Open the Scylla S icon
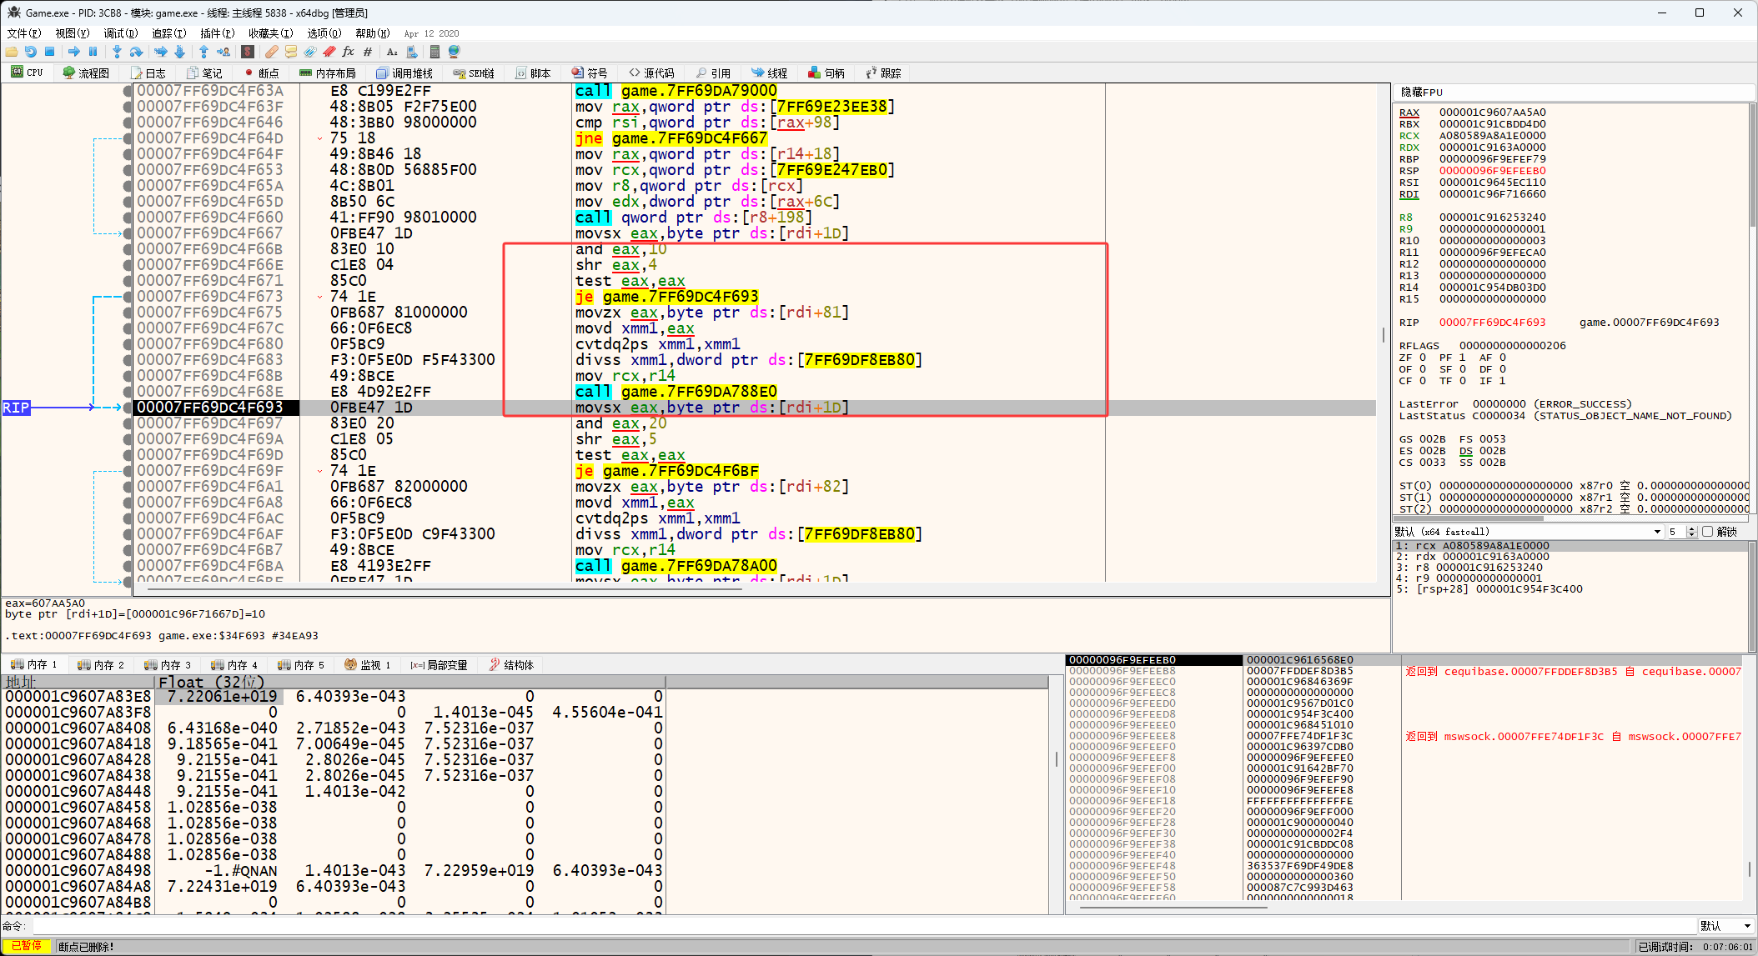This screenshot has width=1758, height=956. pos(248,52)
